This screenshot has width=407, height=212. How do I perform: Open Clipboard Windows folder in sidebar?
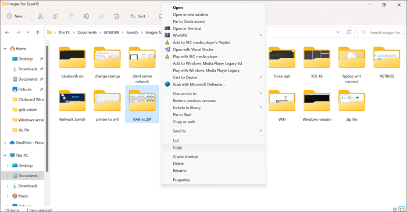pos(28,99)
